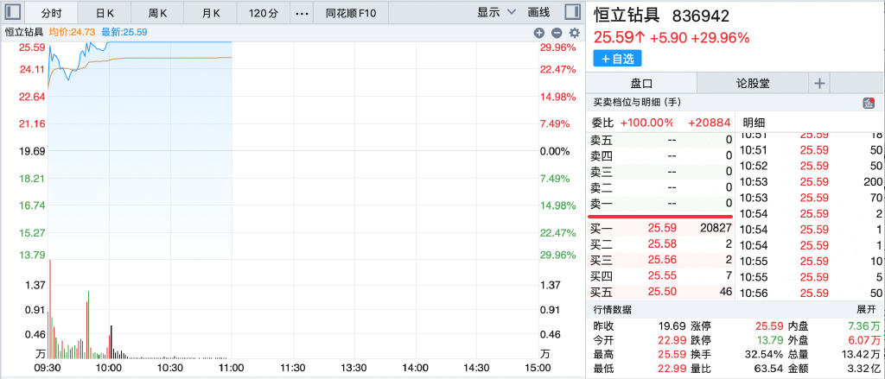The width and height of the screenshot is (885, 379).
Task: Click the 买五 price 25.50 row
Action: pos(660,292)
